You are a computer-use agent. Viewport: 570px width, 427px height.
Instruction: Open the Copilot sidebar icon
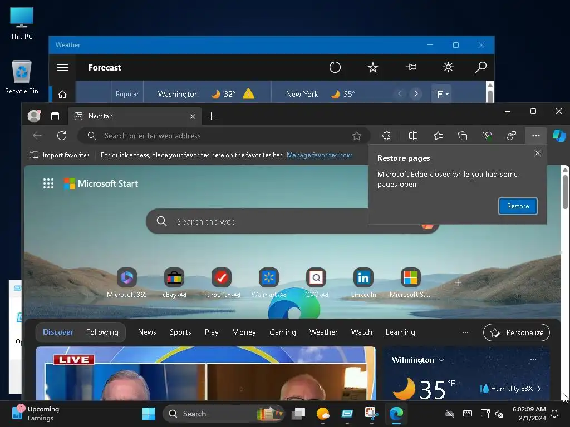click(x=559, y=136)
